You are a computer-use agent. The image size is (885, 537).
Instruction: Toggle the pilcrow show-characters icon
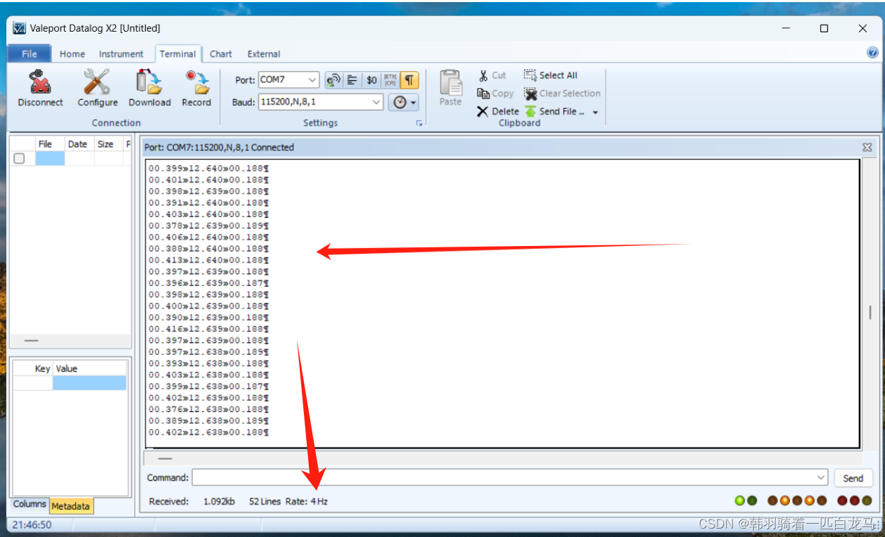tap(409, 80)
